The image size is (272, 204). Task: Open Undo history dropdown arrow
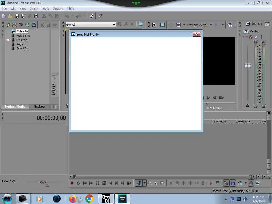(x=72, y=16)
